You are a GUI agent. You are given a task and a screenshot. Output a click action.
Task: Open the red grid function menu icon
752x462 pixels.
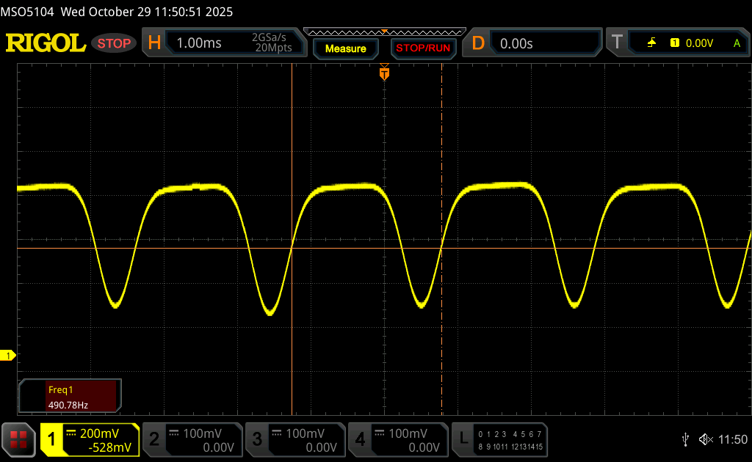[x=18, y=439]
